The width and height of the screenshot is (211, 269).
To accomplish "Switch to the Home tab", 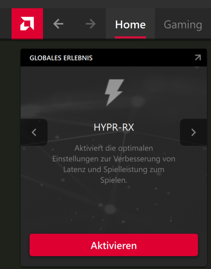I will click(130, 24).
